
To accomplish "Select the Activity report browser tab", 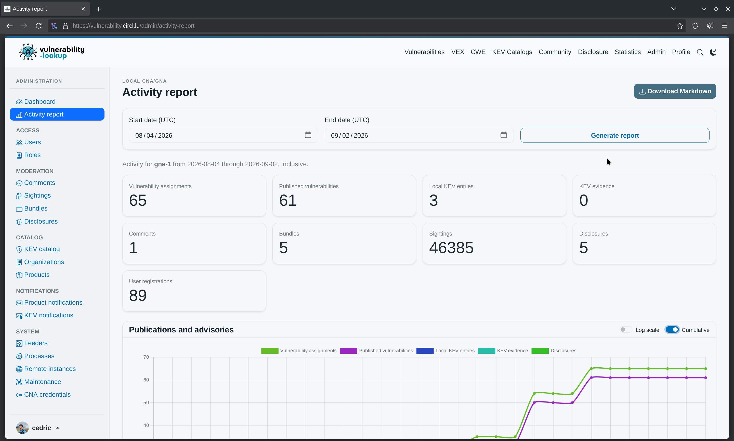I will point(45,9).
